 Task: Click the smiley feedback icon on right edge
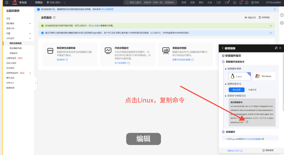[x=282, y=23]
